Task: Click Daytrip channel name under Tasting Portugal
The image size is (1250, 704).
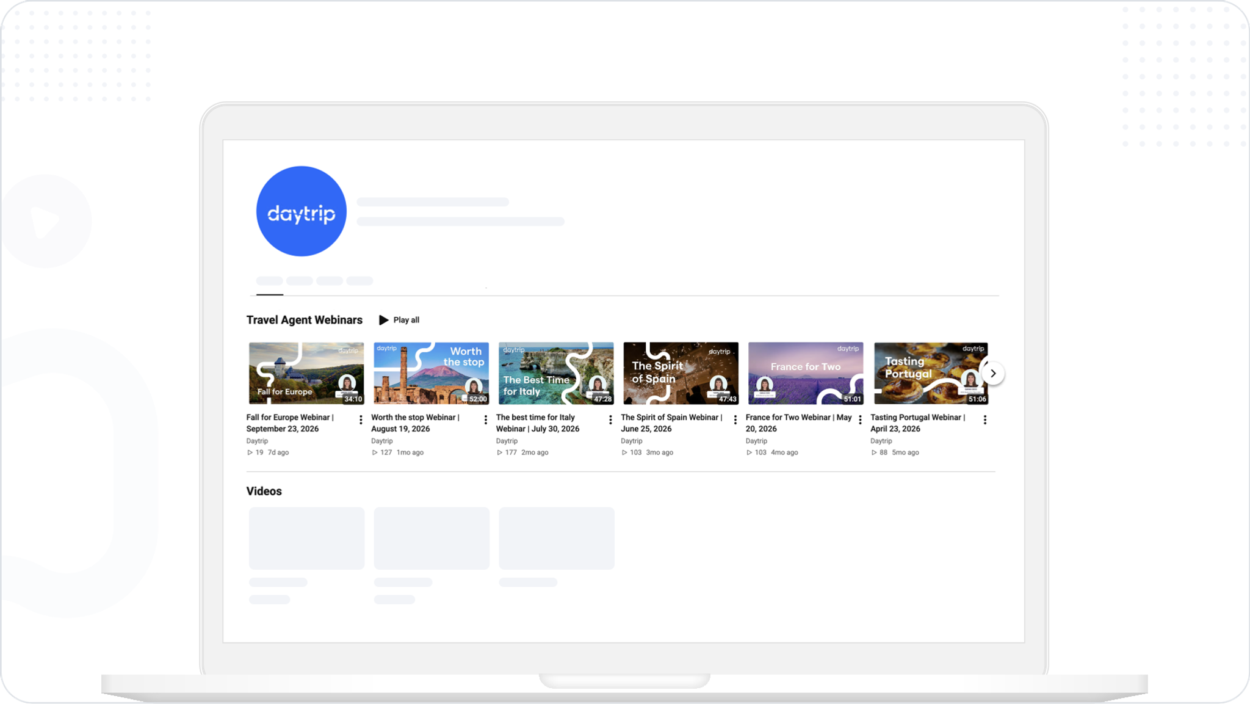Action: pyautogui.click(x=881, y=441)
